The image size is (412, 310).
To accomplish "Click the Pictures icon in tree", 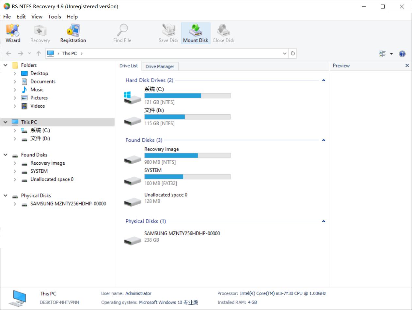I will coord(24,98).
